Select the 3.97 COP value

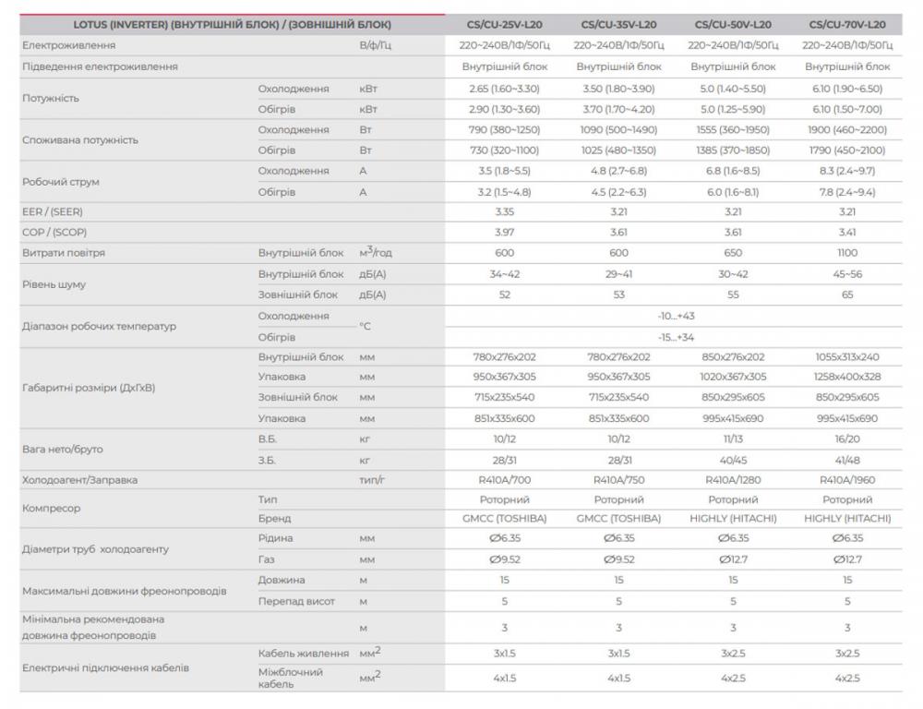(x=504, y=232)
